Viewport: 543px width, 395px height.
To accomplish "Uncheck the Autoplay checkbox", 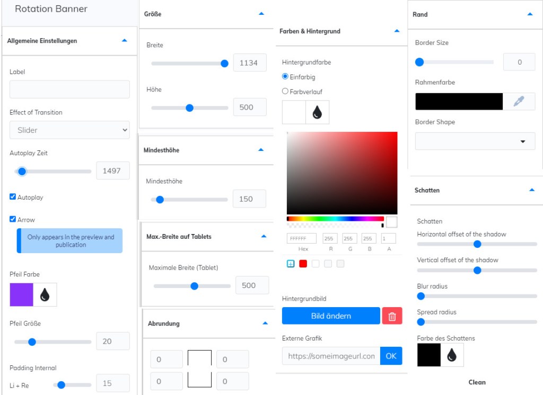I will tap(13, 197).
